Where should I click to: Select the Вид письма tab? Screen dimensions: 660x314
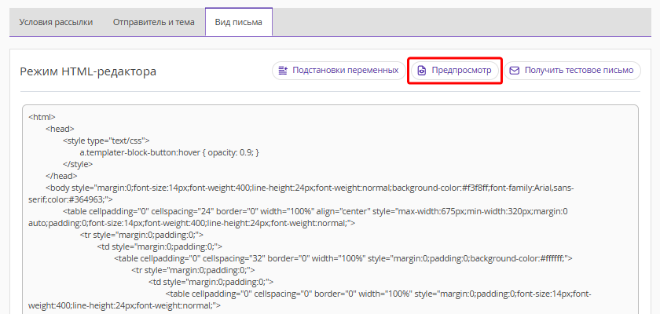[239, 22]
